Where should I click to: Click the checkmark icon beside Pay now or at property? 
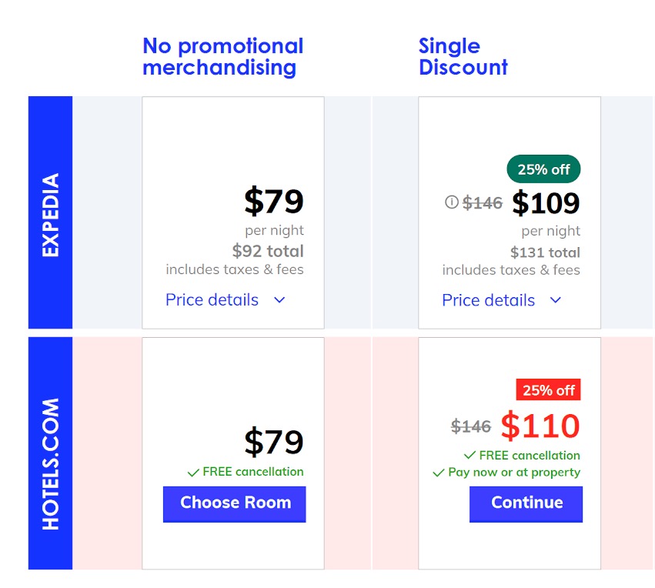439,473
